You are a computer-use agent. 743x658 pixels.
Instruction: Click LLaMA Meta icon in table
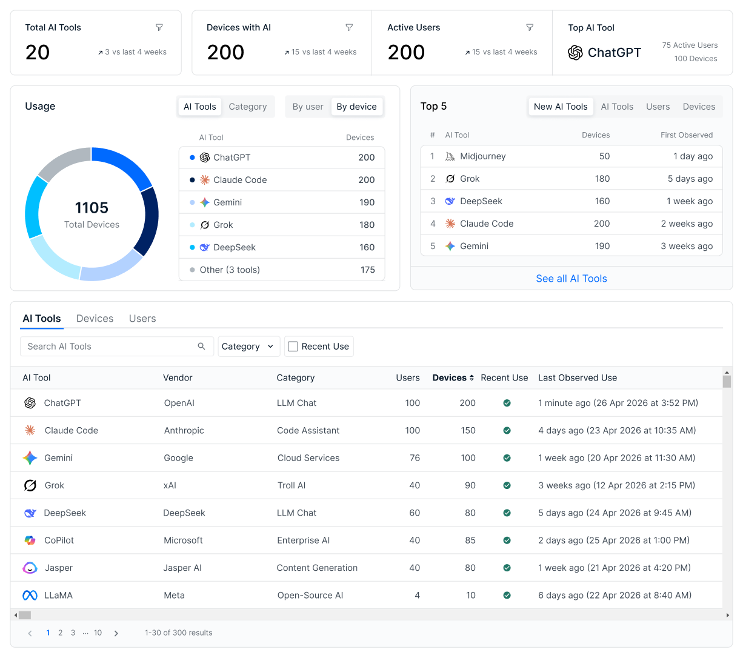(30, 596)
